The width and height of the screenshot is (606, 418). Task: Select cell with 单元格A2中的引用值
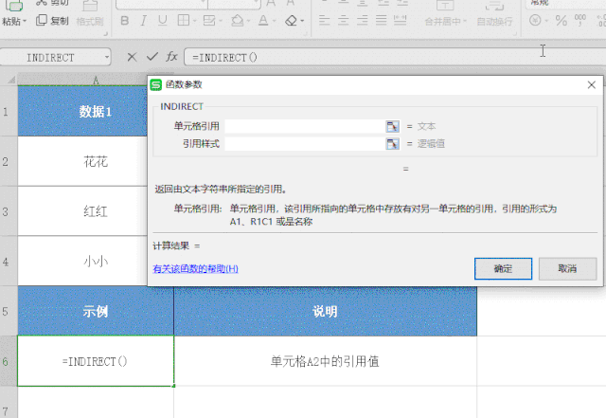(x=326, y=361)
